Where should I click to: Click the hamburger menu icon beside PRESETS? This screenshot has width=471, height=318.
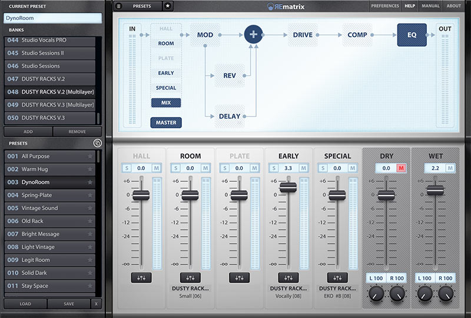118,6
